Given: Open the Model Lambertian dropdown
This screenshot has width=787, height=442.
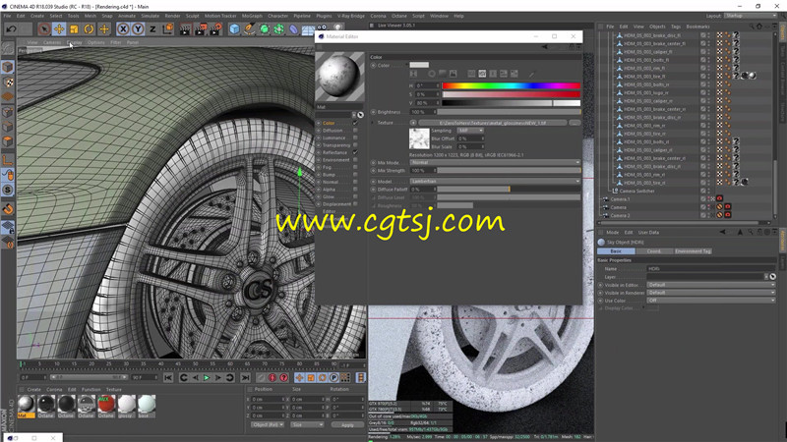Looking at the screenshot, I should (495, 181).
